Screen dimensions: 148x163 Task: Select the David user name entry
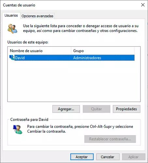point(20,58)
